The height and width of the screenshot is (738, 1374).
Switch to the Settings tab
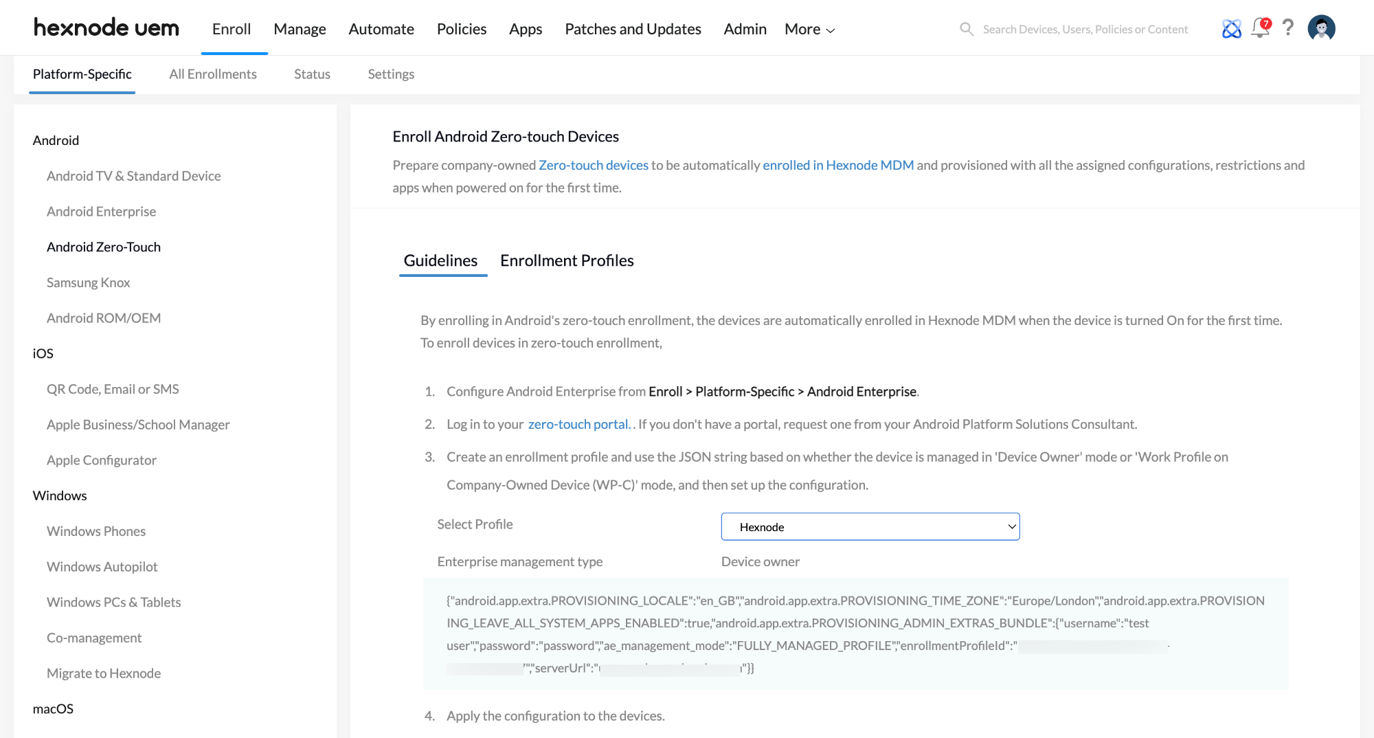pyautogui.click(x=391, y=74)
